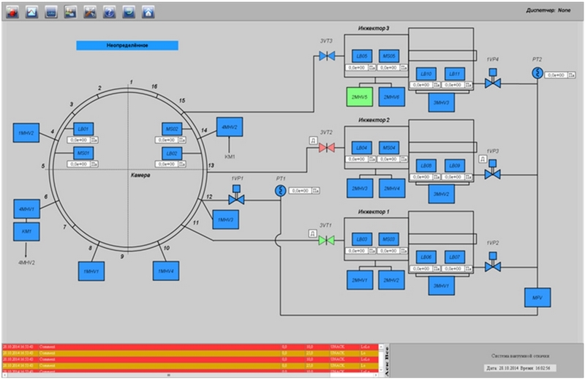This screenshot has width=585, height=379.
Task: Click the MFV block
Action: pos(537,298)
